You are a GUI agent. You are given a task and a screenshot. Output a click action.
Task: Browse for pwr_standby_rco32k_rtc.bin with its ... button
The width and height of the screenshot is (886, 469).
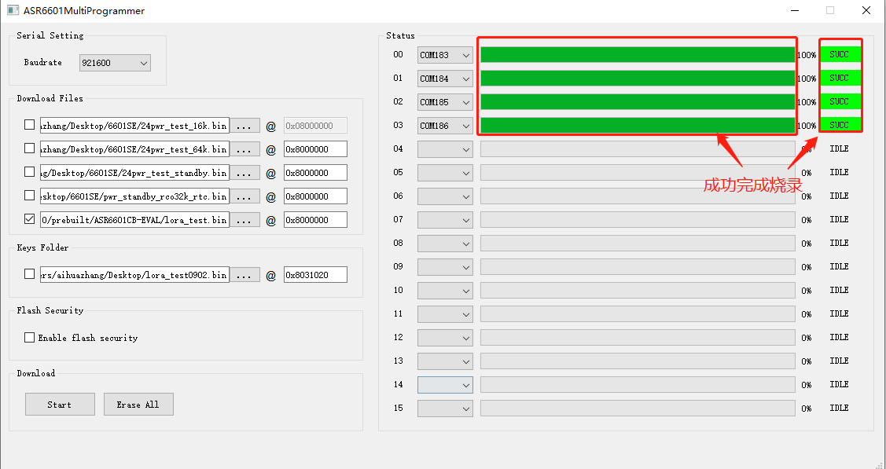coord(244,196)
